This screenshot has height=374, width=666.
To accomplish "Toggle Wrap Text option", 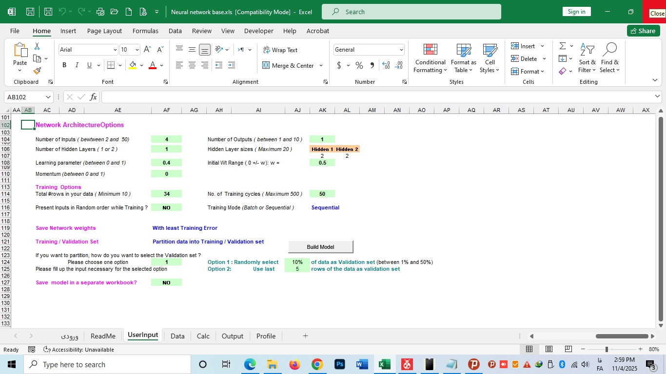I will (x=280, y=50).
